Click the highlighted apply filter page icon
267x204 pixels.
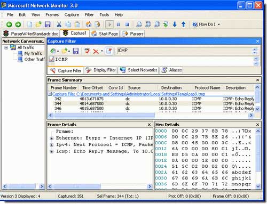pyautogui.click(x=109, y=51)
